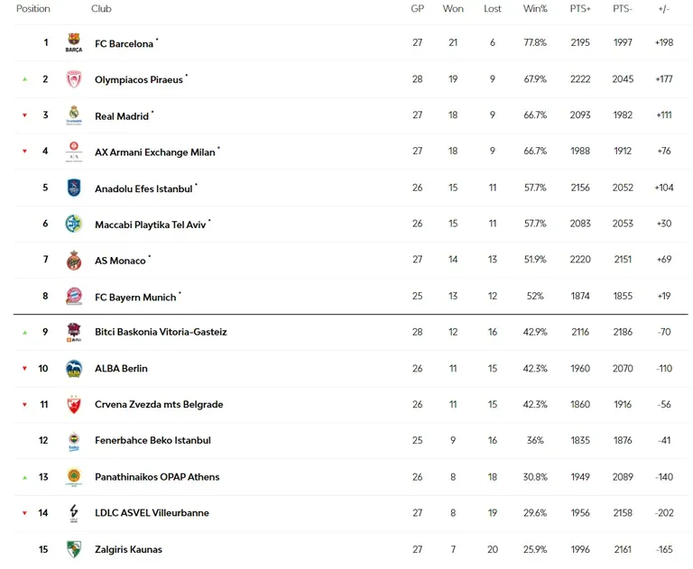Click the Olympiacos Piraeus crest icon
This screenshot has width=693, height=569.
pos(74,79)
